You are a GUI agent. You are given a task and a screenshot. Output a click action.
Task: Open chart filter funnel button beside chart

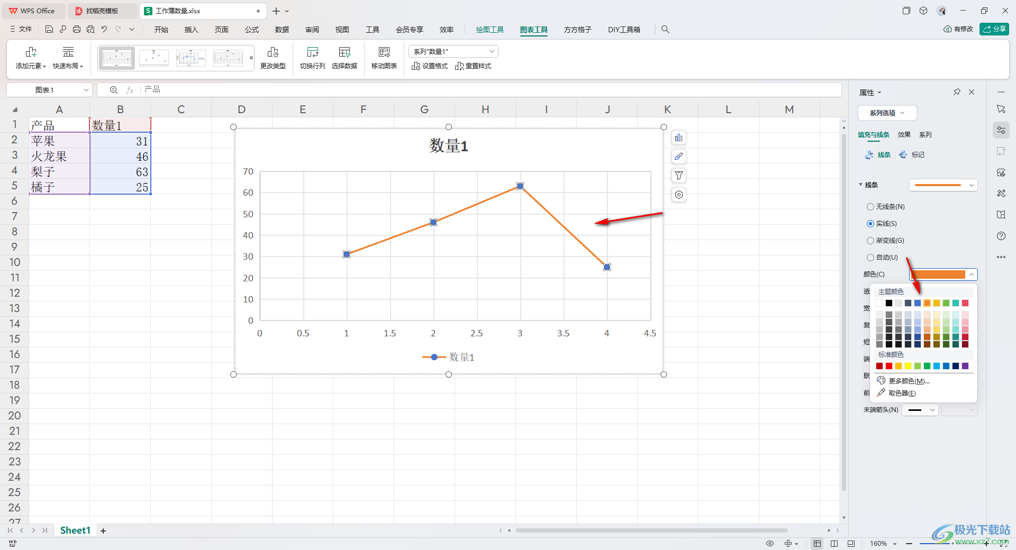tap(679, 176)
